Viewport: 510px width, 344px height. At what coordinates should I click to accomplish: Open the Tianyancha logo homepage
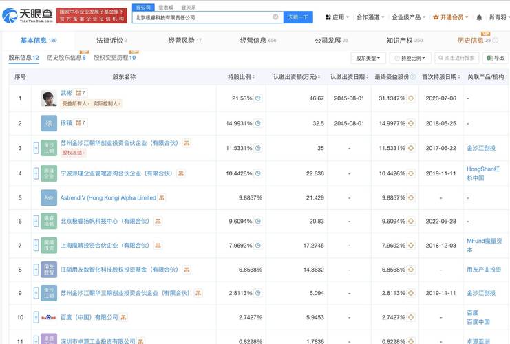click(28, 15)
